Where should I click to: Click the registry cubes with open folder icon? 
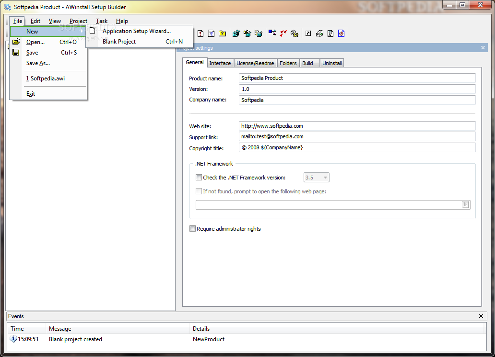click(x=247, y=33)
